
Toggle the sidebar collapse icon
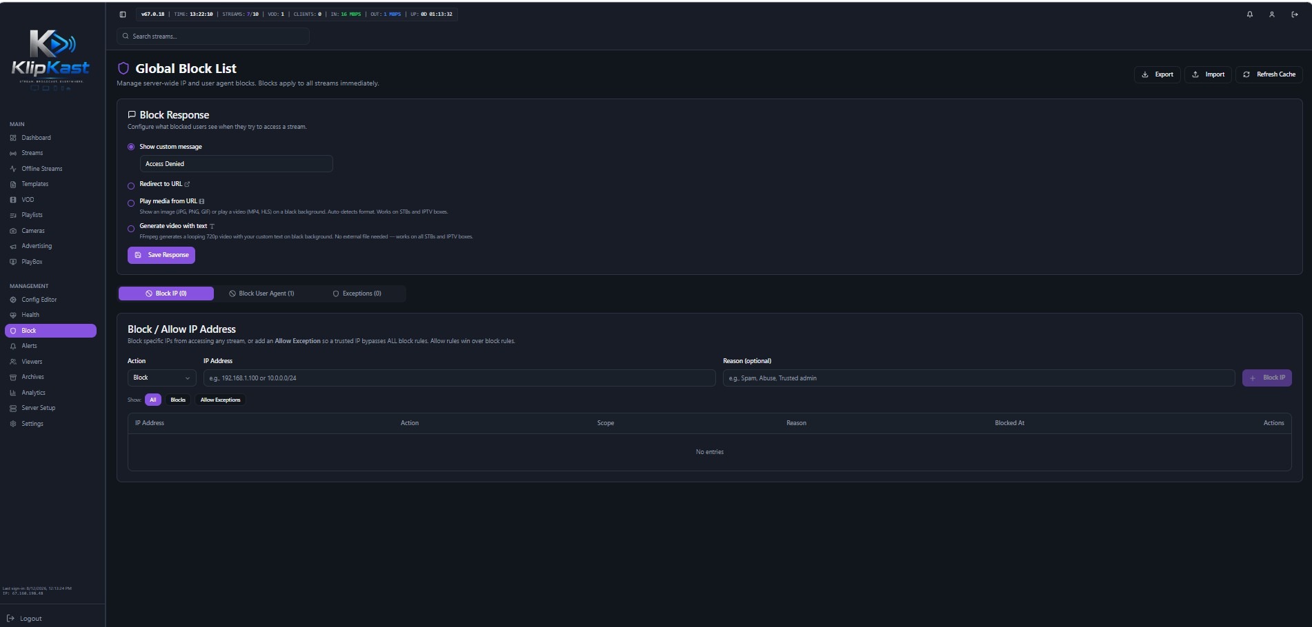123,14
